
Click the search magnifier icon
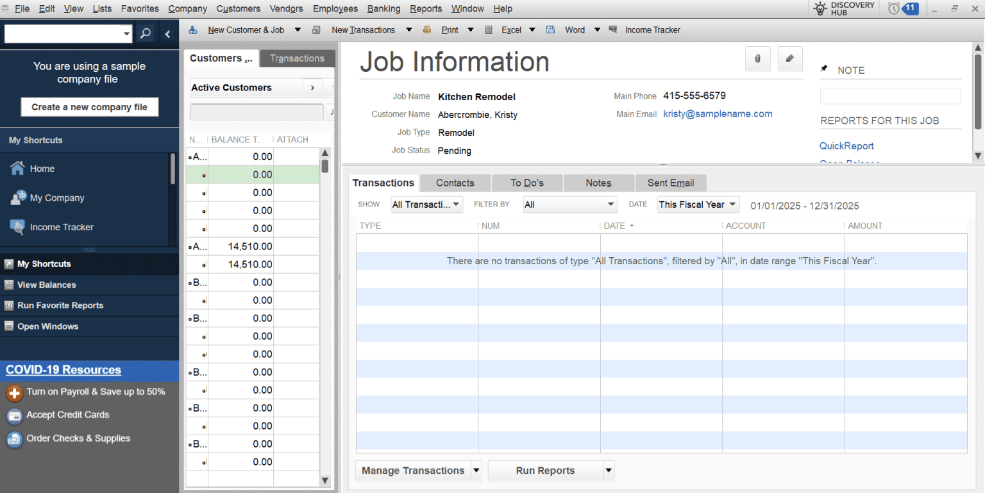(145, 33)
